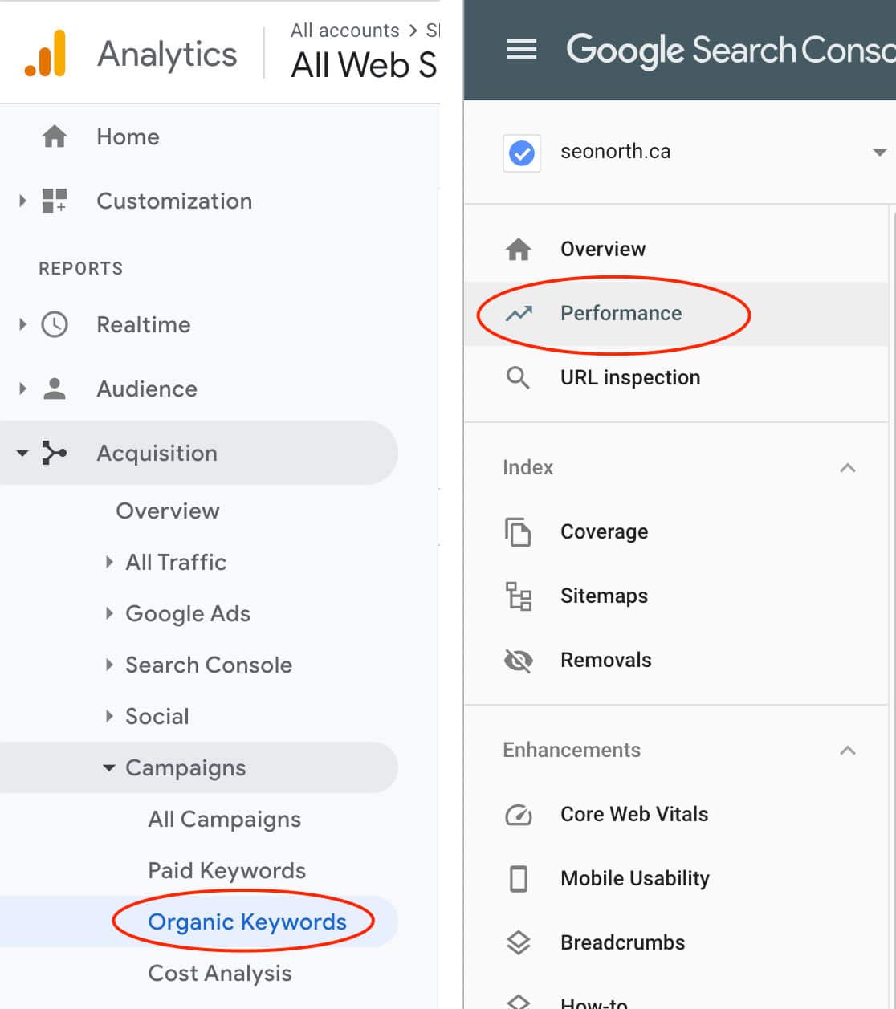Open the All Campaigns report
Image resolution: width=896 pixels, height=1009 pixels.
click(x=225, y=819)
